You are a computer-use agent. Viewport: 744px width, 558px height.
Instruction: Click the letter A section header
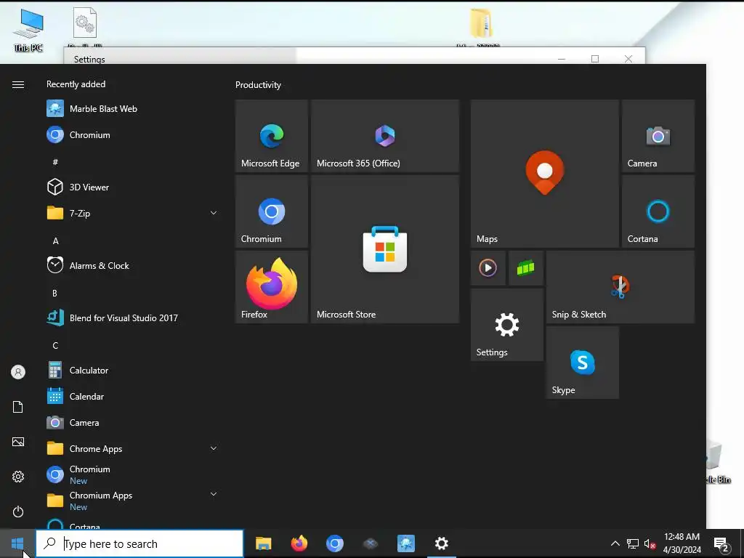click(55, 240)
